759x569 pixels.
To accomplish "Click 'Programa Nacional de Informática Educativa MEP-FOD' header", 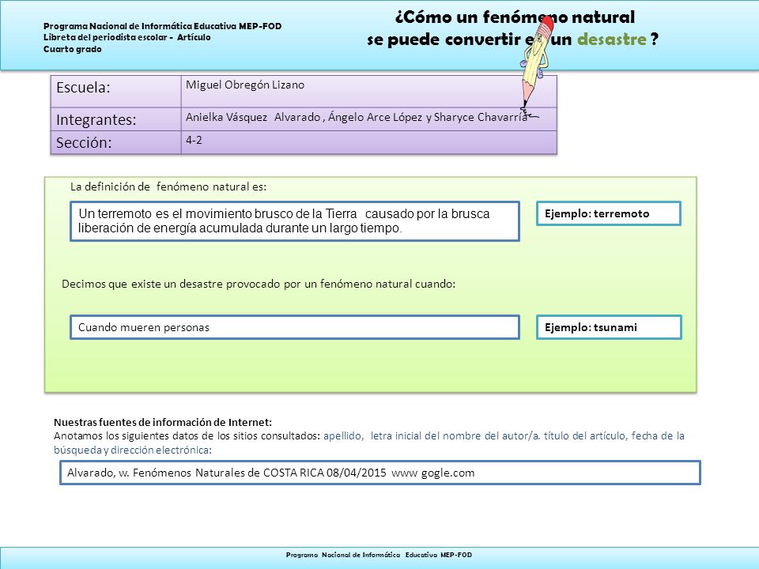I will click(163, 26).
